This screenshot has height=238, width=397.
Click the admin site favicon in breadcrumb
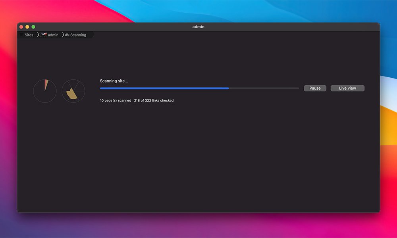[x=43, y=35]
